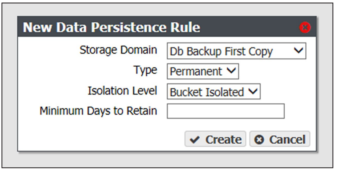337x170 pixels.
Task: Close the dialog with the red X icon
Action: coord(305,27)
